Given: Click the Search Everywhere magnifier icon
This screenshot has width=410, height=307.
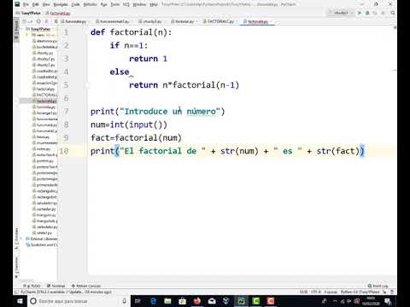Looking at the screenshot, I should tap(393, 13).
